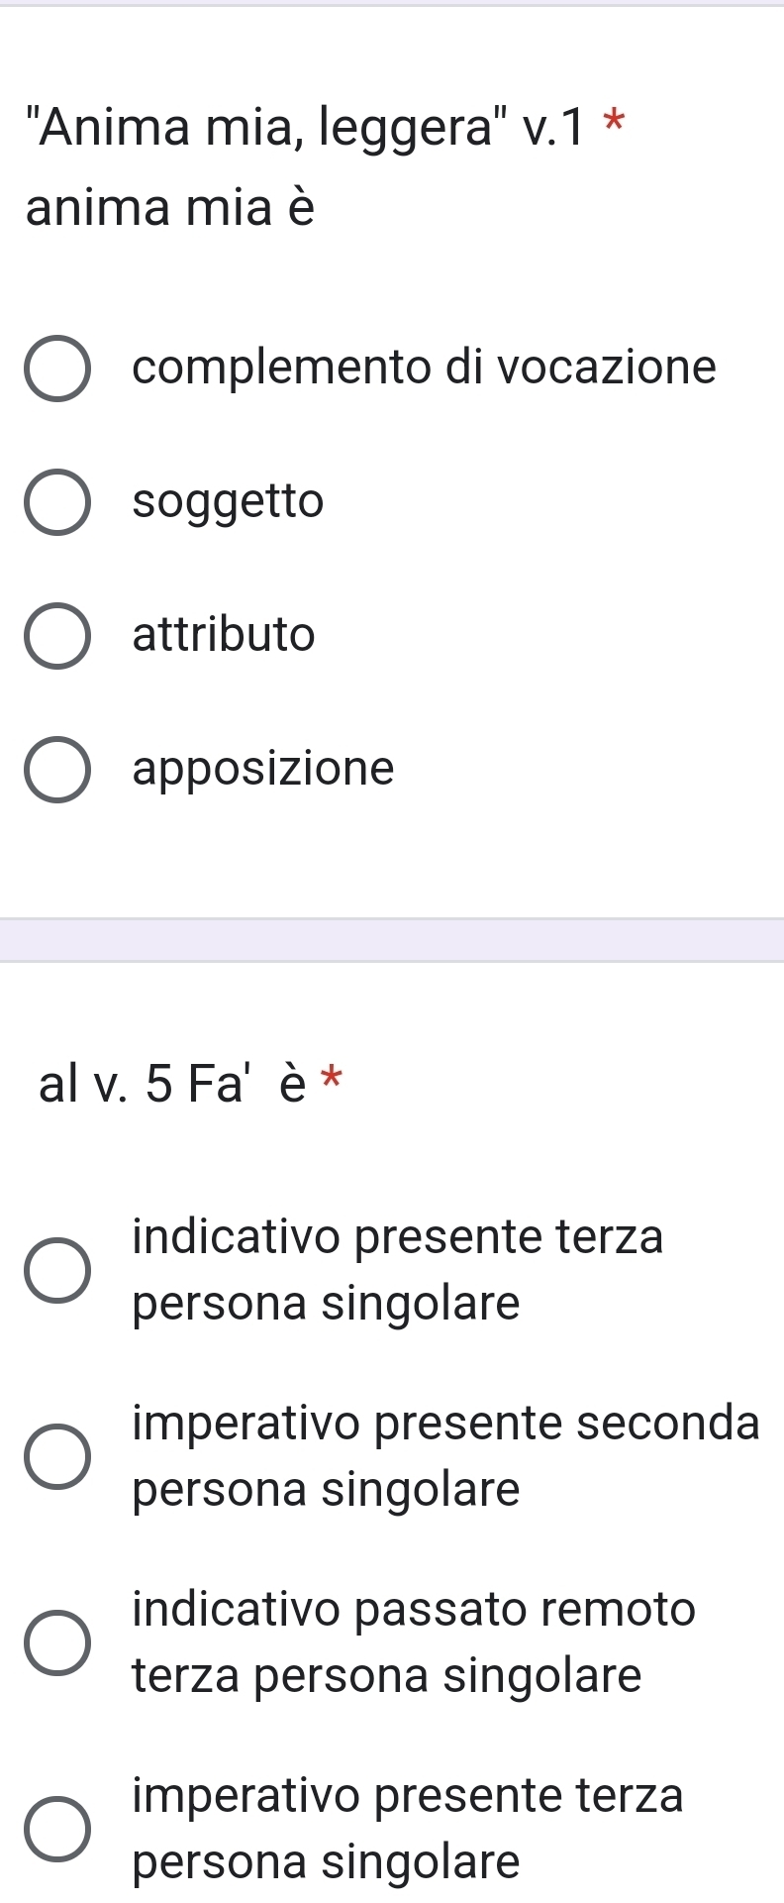
Task: Click the 'complemento di vocazione' label text
Action: 424,369
